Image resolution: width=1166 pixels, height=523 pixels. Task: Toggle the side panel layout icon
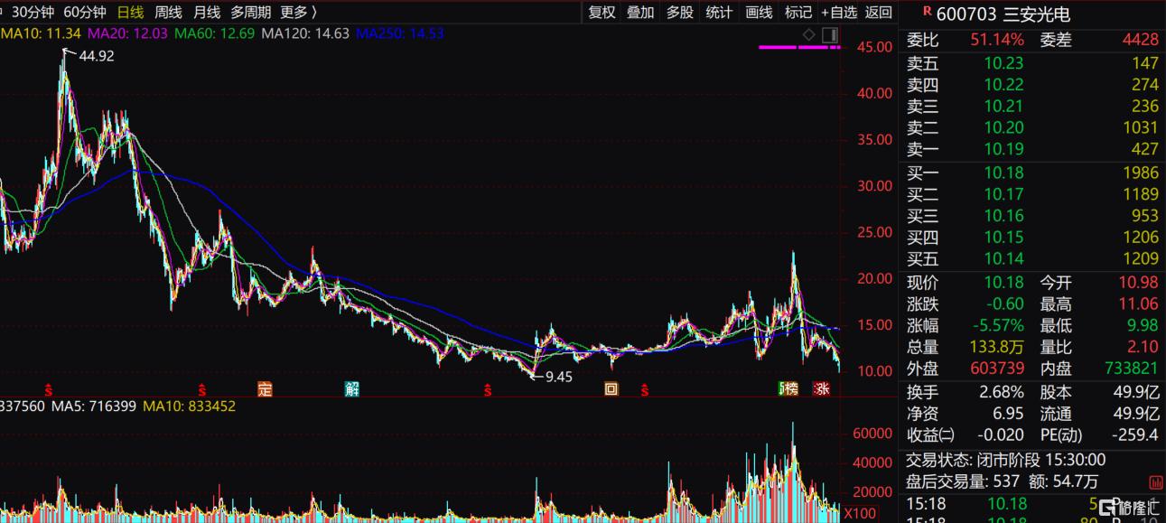point(830,34)
